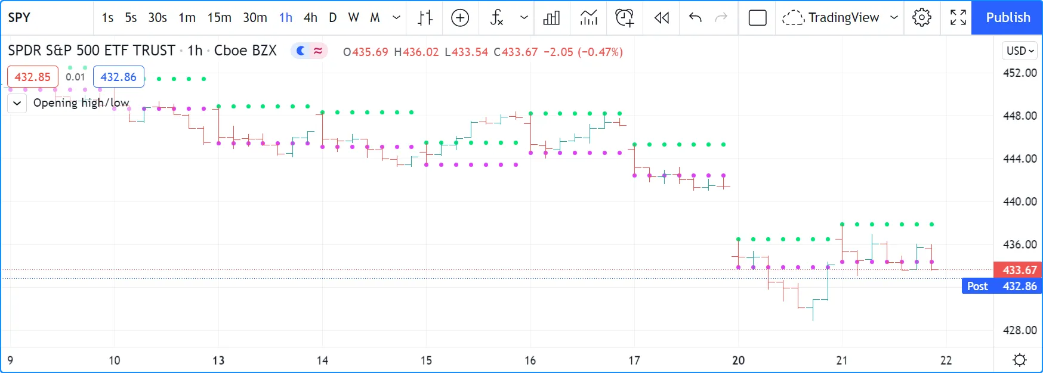Image resolution: width=1043 pixels, height=373 pixels.
Task: Click the 432.86 buy price button
Action: [118, 77]
